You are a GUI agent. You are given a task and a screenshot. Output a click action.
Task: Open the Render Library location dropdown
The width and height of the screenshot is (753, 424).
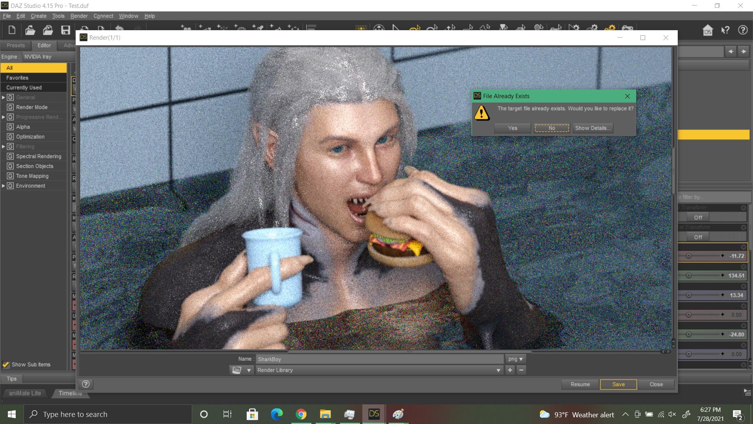(x=498, y=370)
